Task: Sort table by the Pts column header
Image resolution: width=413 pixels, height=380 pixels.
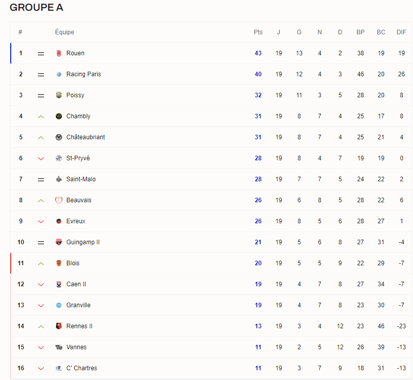Action: click(258, 32)
